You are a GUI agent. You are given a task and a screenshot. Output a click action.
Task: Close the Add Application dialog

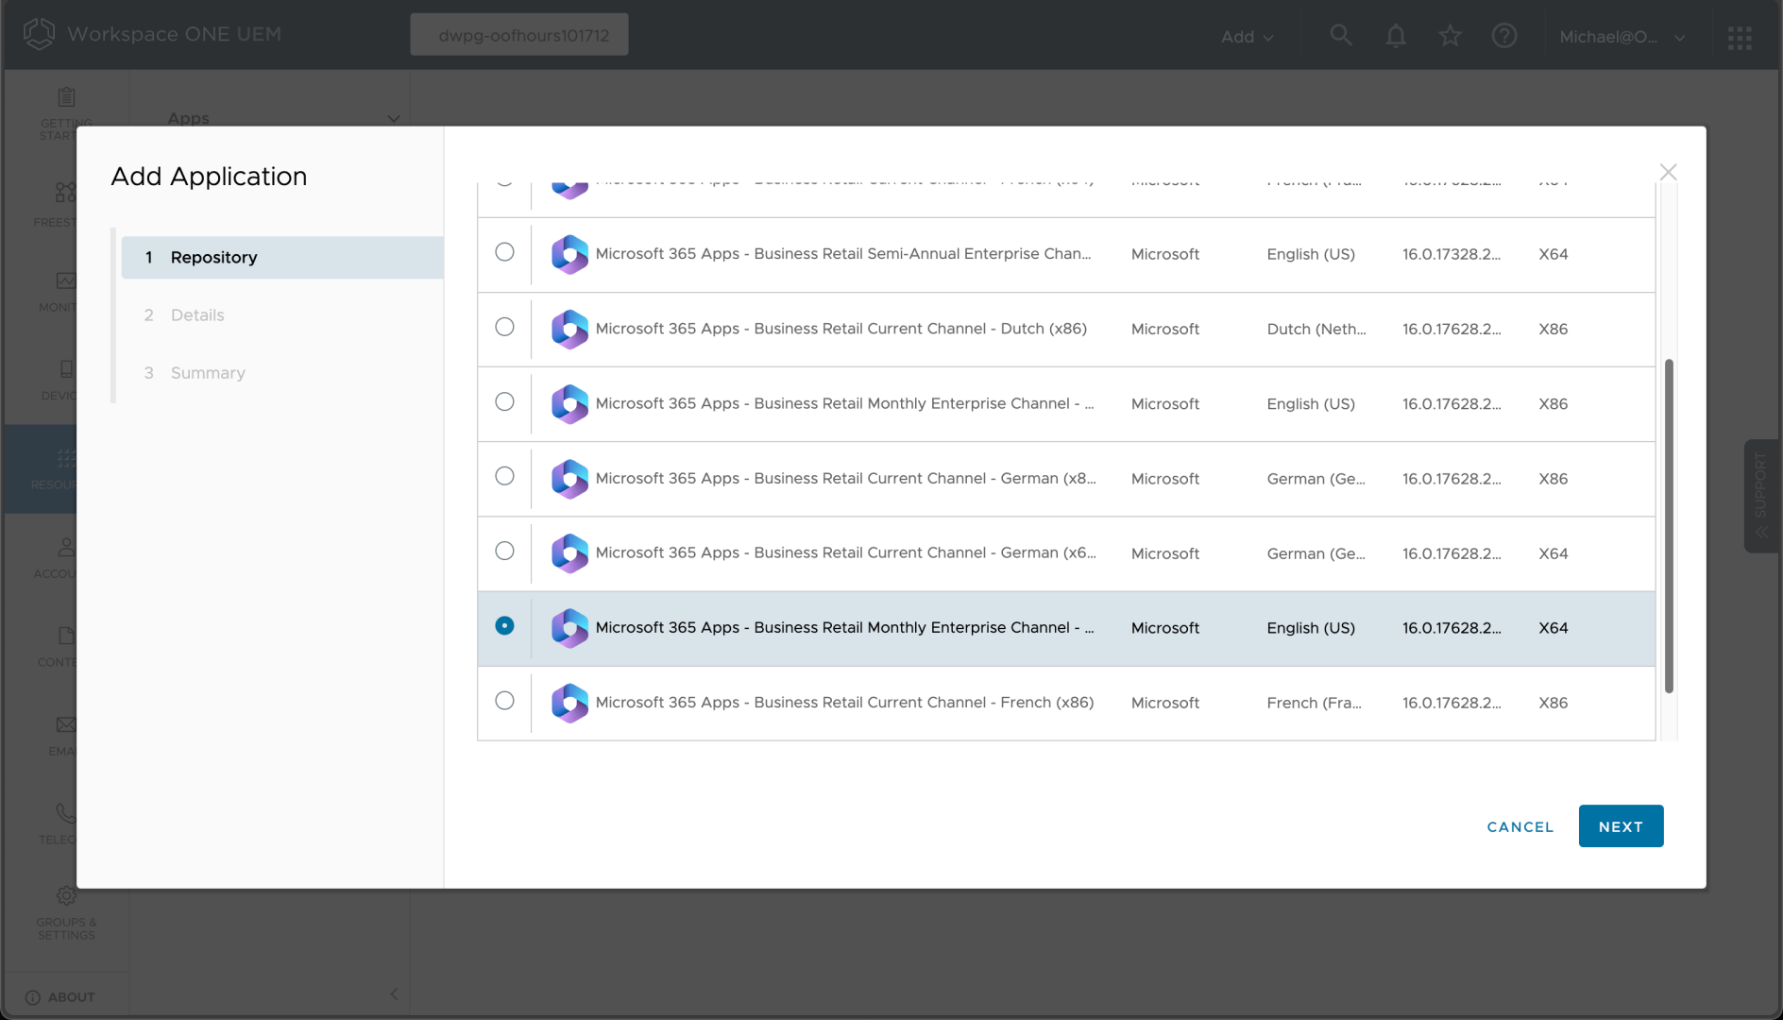click(x=1668, y=172)
